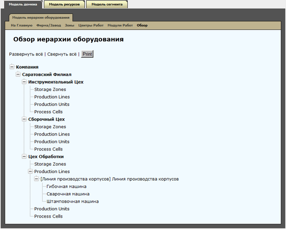This screenshot has height=229, width=286.
Task: Select the Компания tree label
Action: coord(27,67)
